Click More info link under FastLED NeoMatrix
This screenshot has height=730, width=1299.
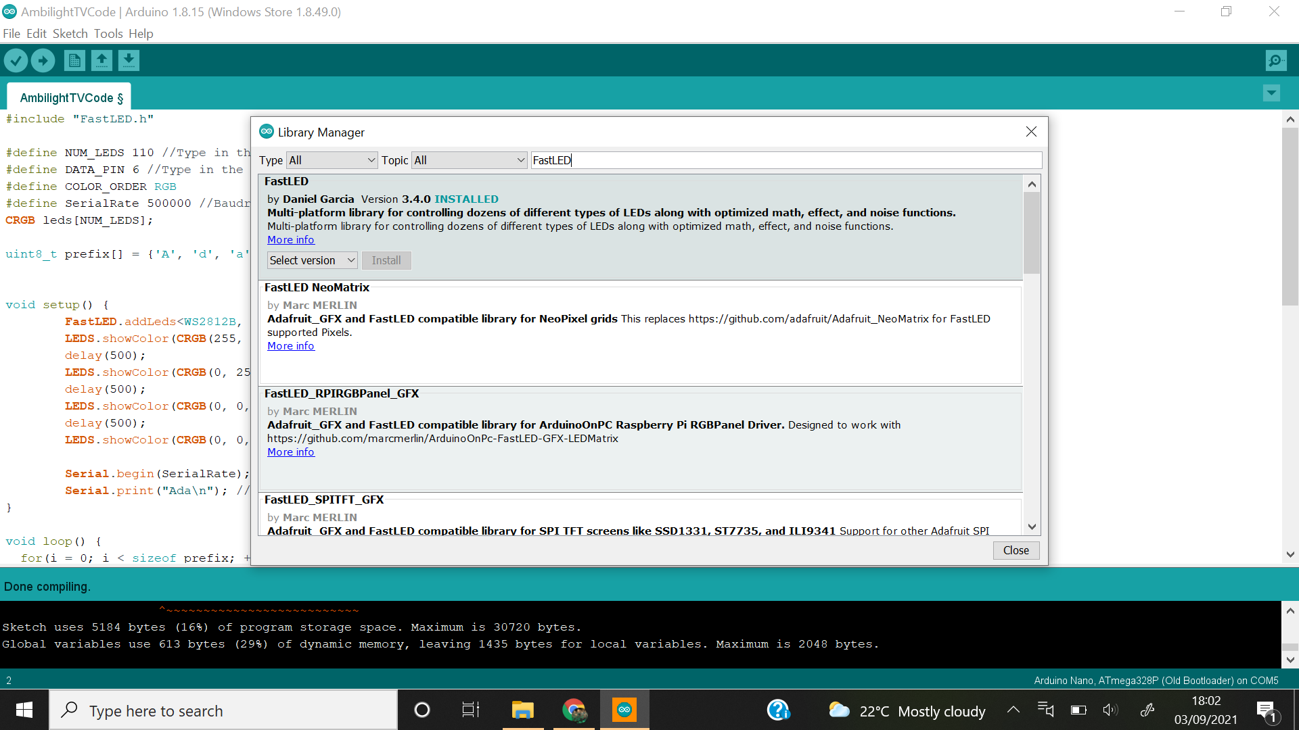tap(290, 346)
